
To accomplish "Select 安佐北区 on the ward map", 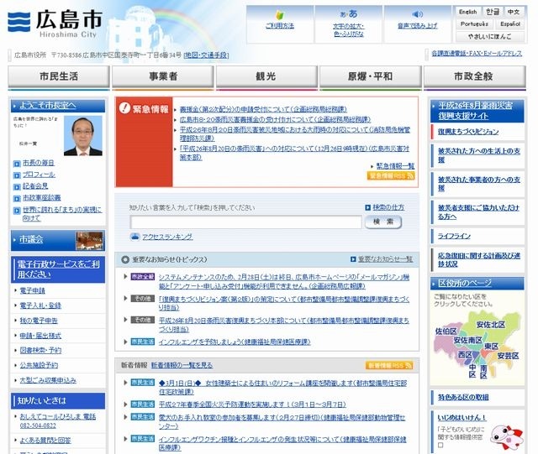I will [x=491, y=325].
